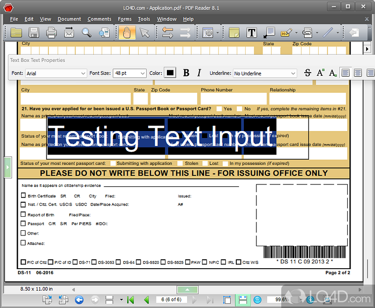Click the page number field

[x=171, y=300]
